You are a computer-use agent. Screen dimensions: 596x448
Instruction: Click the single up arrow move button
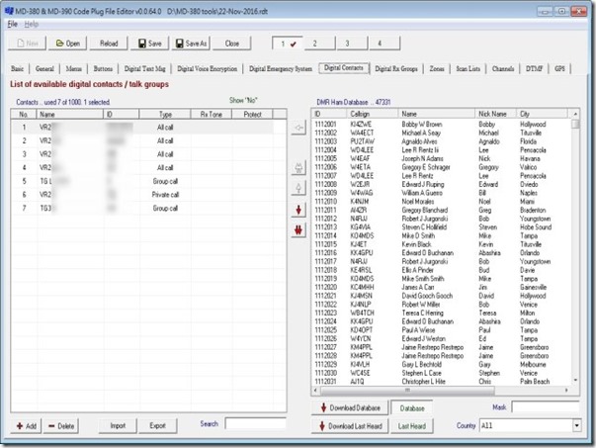298,188
